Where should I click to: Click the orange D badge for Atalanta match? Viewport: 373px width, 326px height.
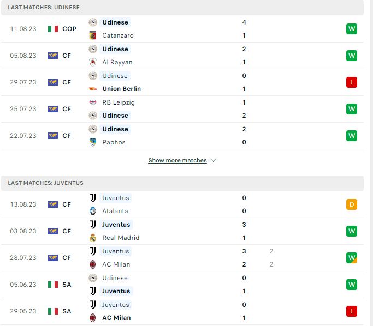click(352, 204)
